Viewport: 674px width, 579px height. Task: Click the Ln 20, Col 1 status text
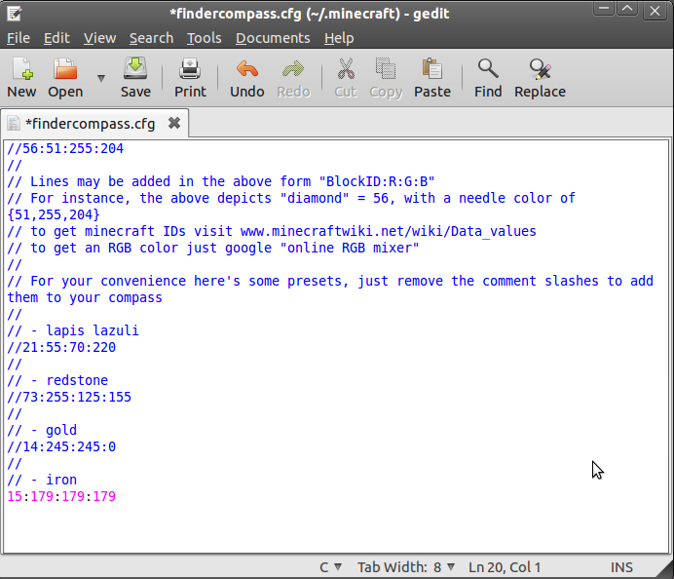[x=505, y=567]
